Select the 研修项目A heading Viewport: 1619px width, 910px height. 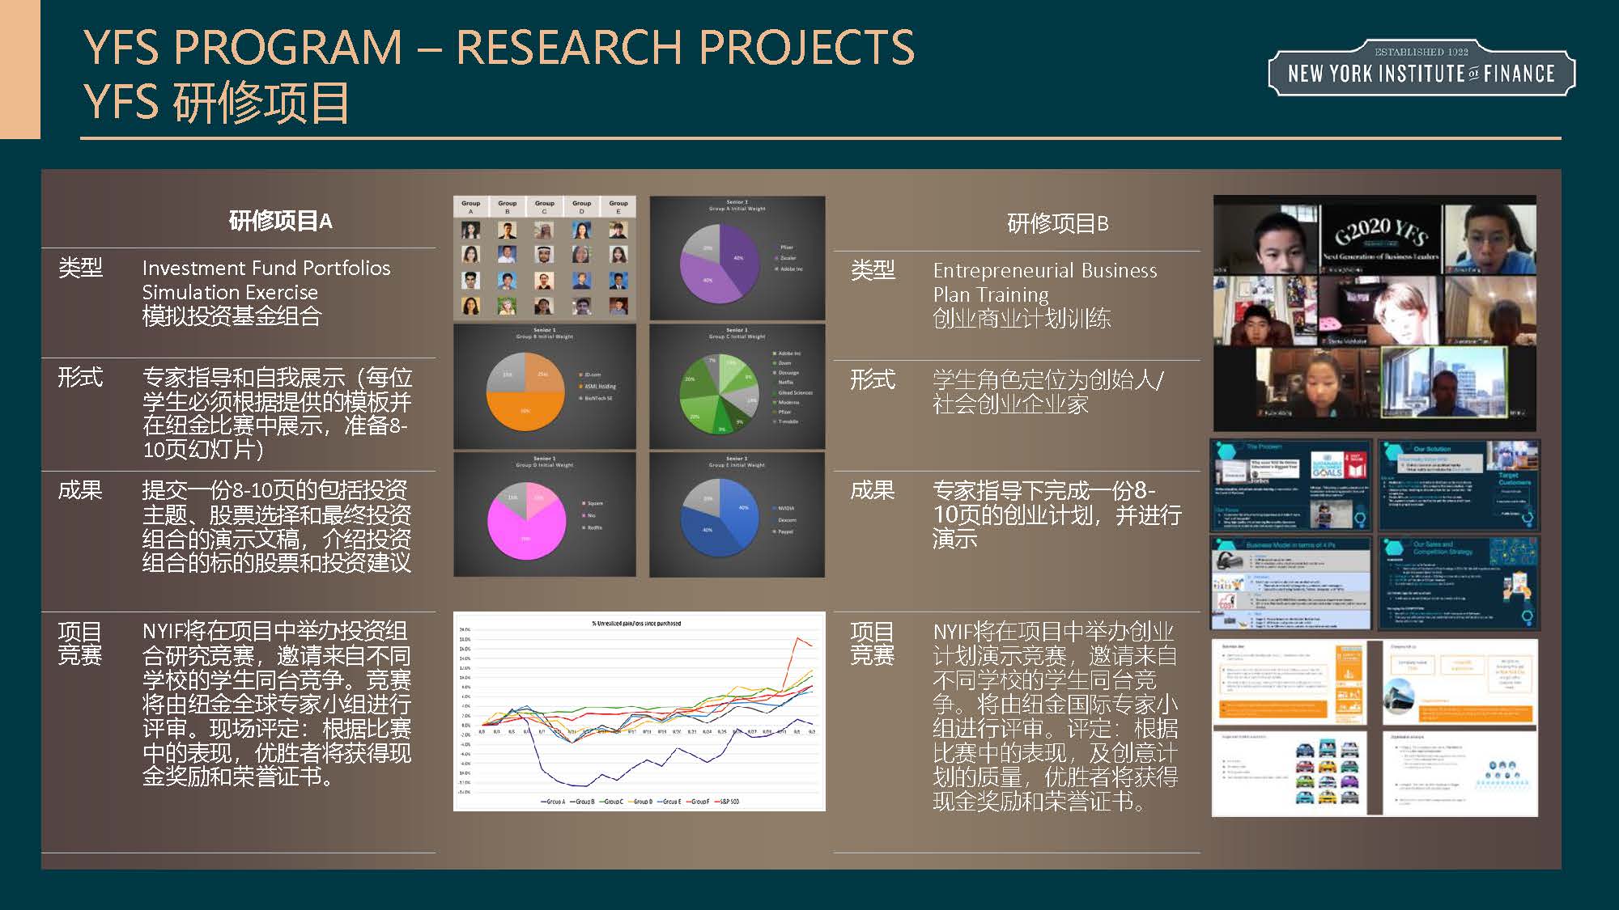280,221
